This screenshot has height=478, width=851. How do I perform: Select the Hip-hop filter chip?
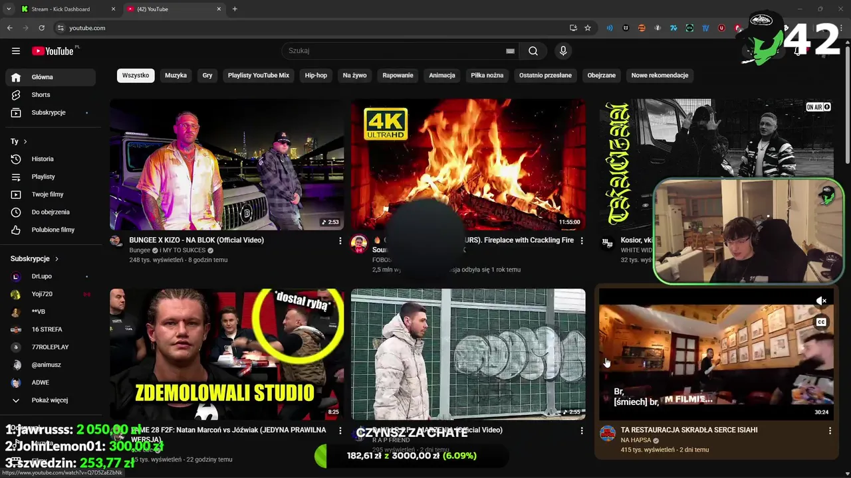(316, 76)
